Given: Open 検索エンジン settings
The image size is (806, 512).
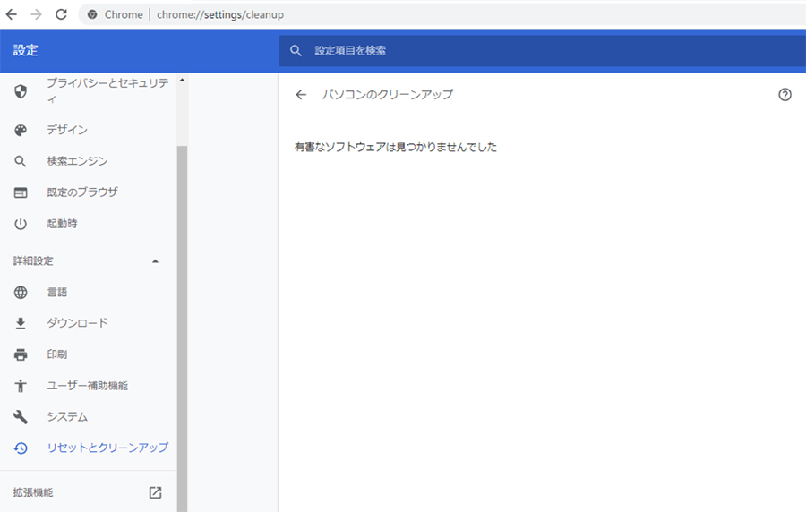Looking at the screenshot, I should click(77, 161).
